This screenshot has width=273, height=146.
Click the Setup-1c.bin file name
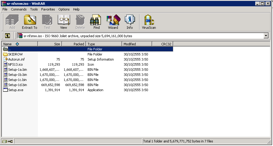(x=17, y=80)
